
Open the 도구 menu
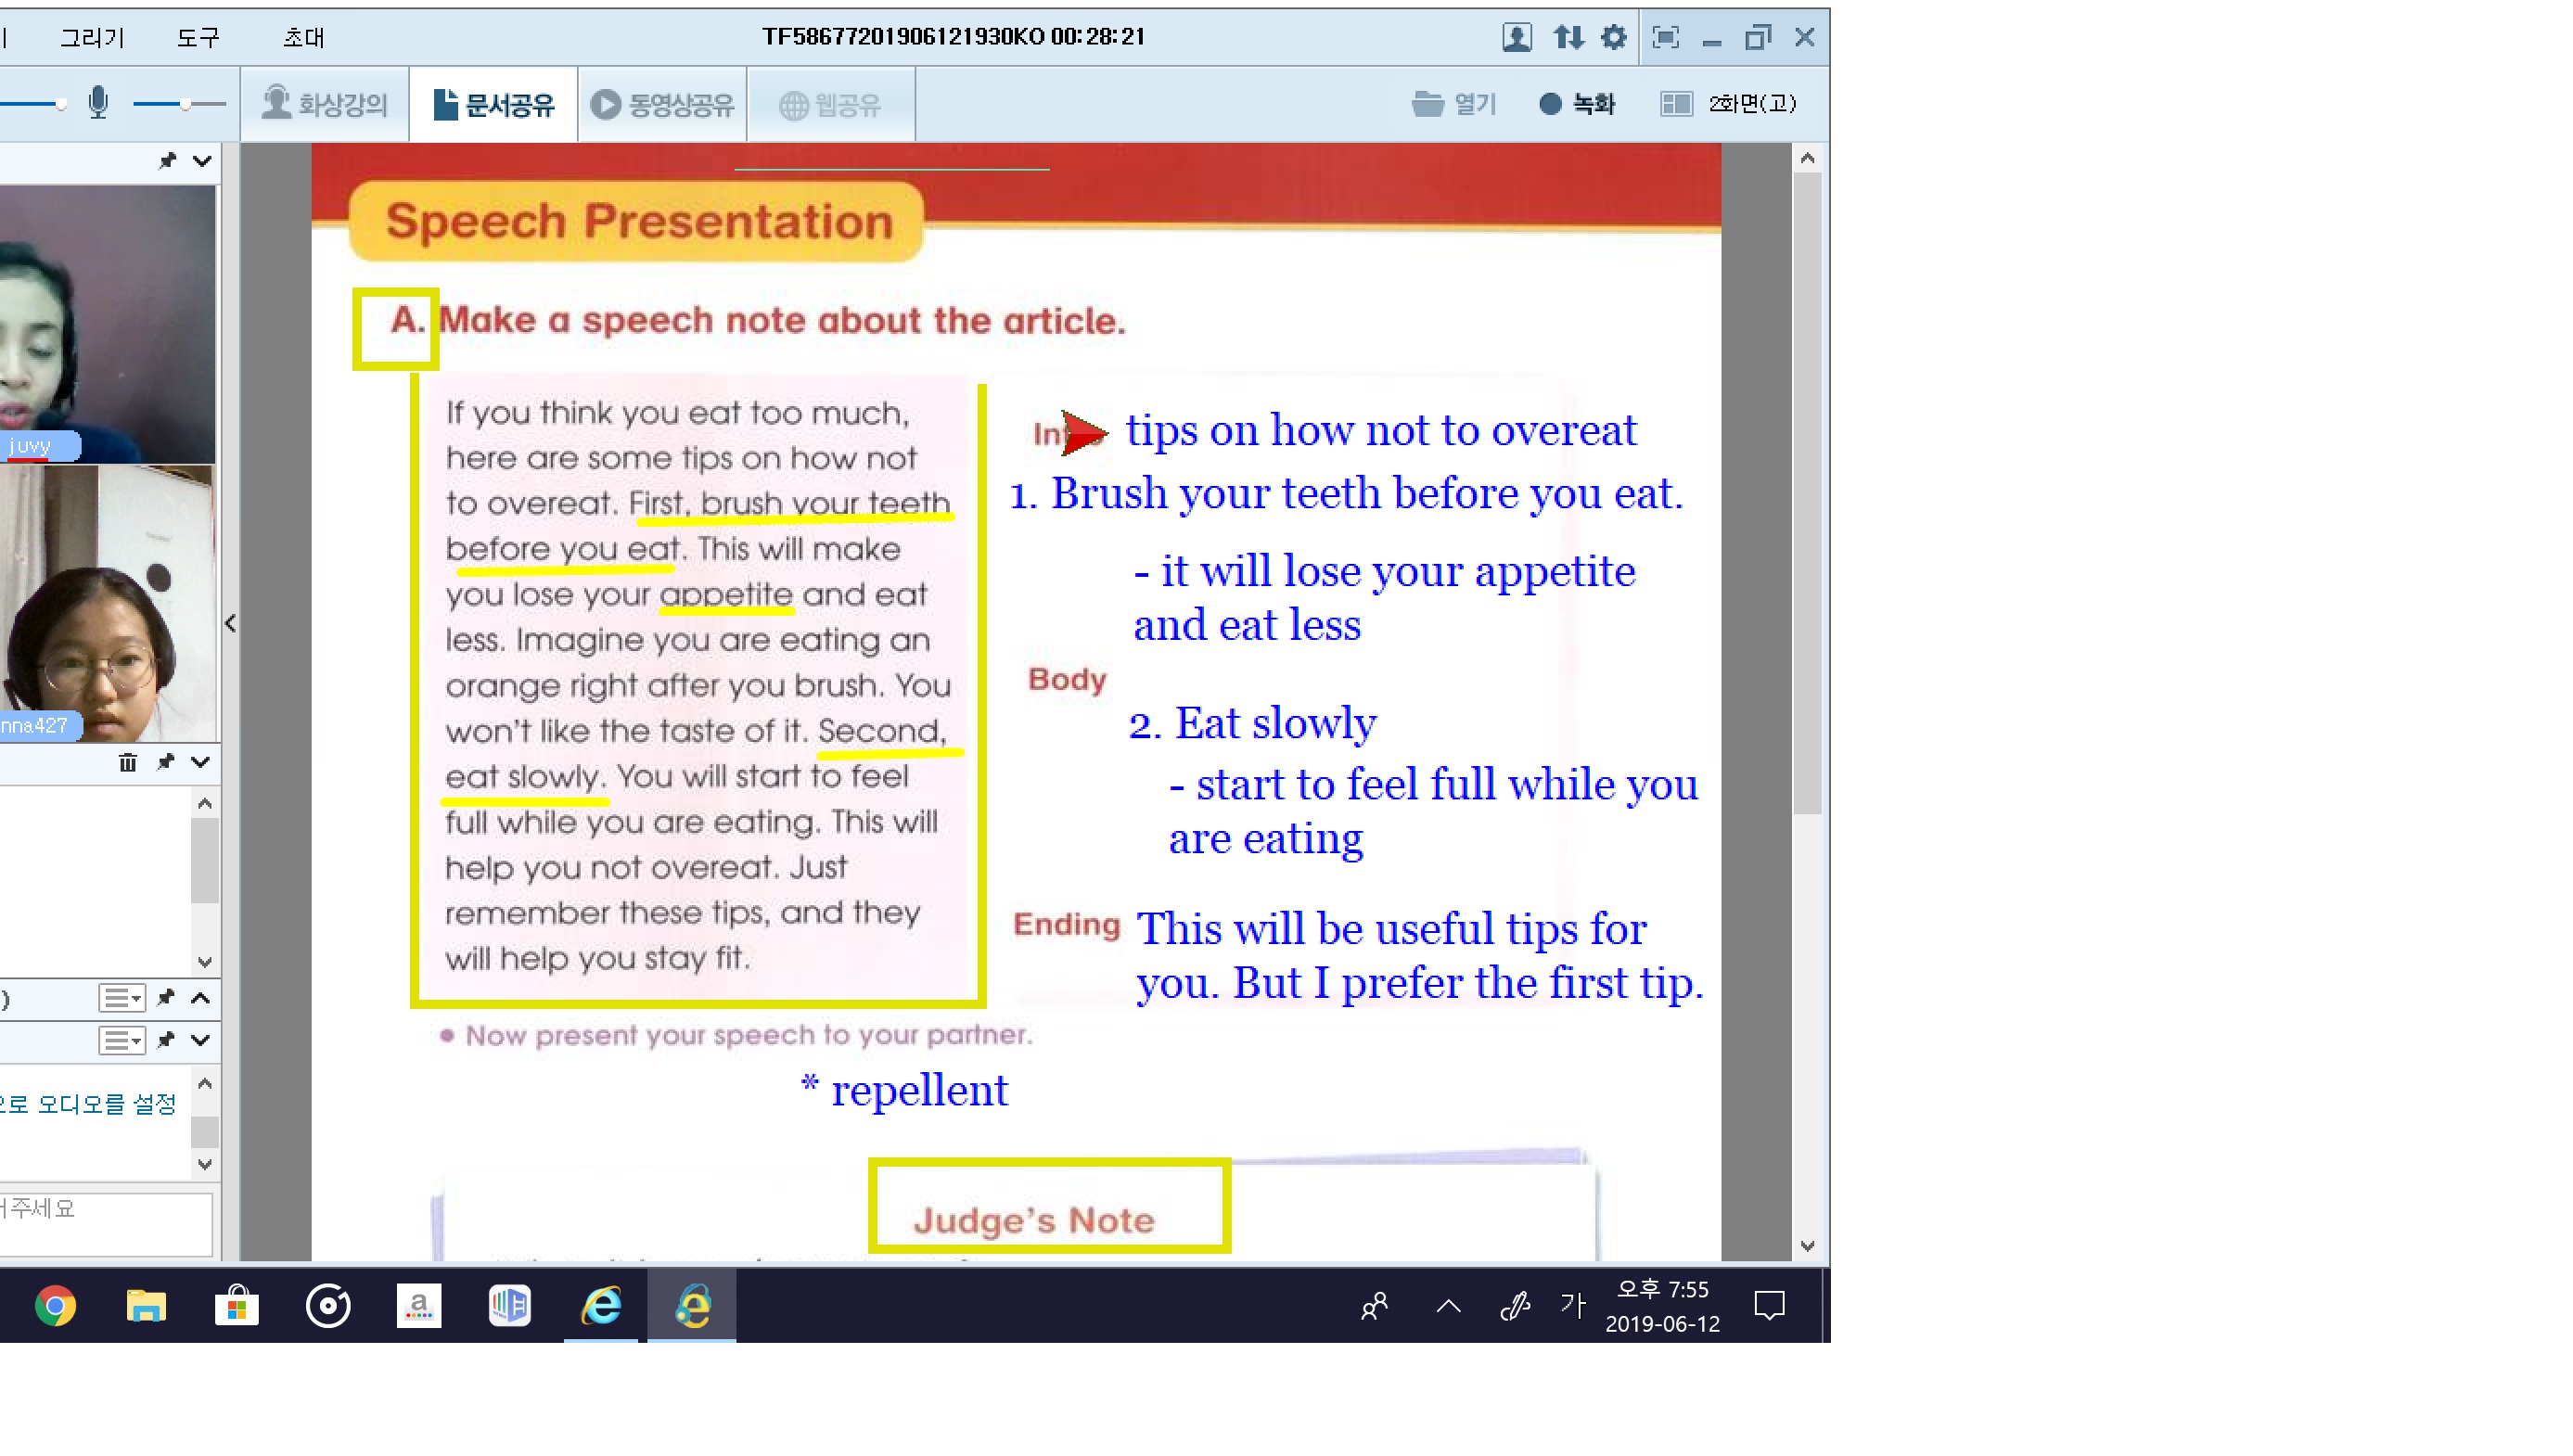coord(197,37)
